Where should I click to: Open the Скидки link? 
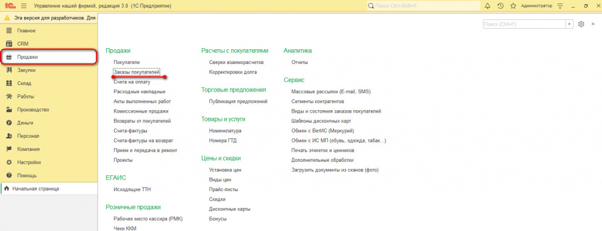coord(218,199)
